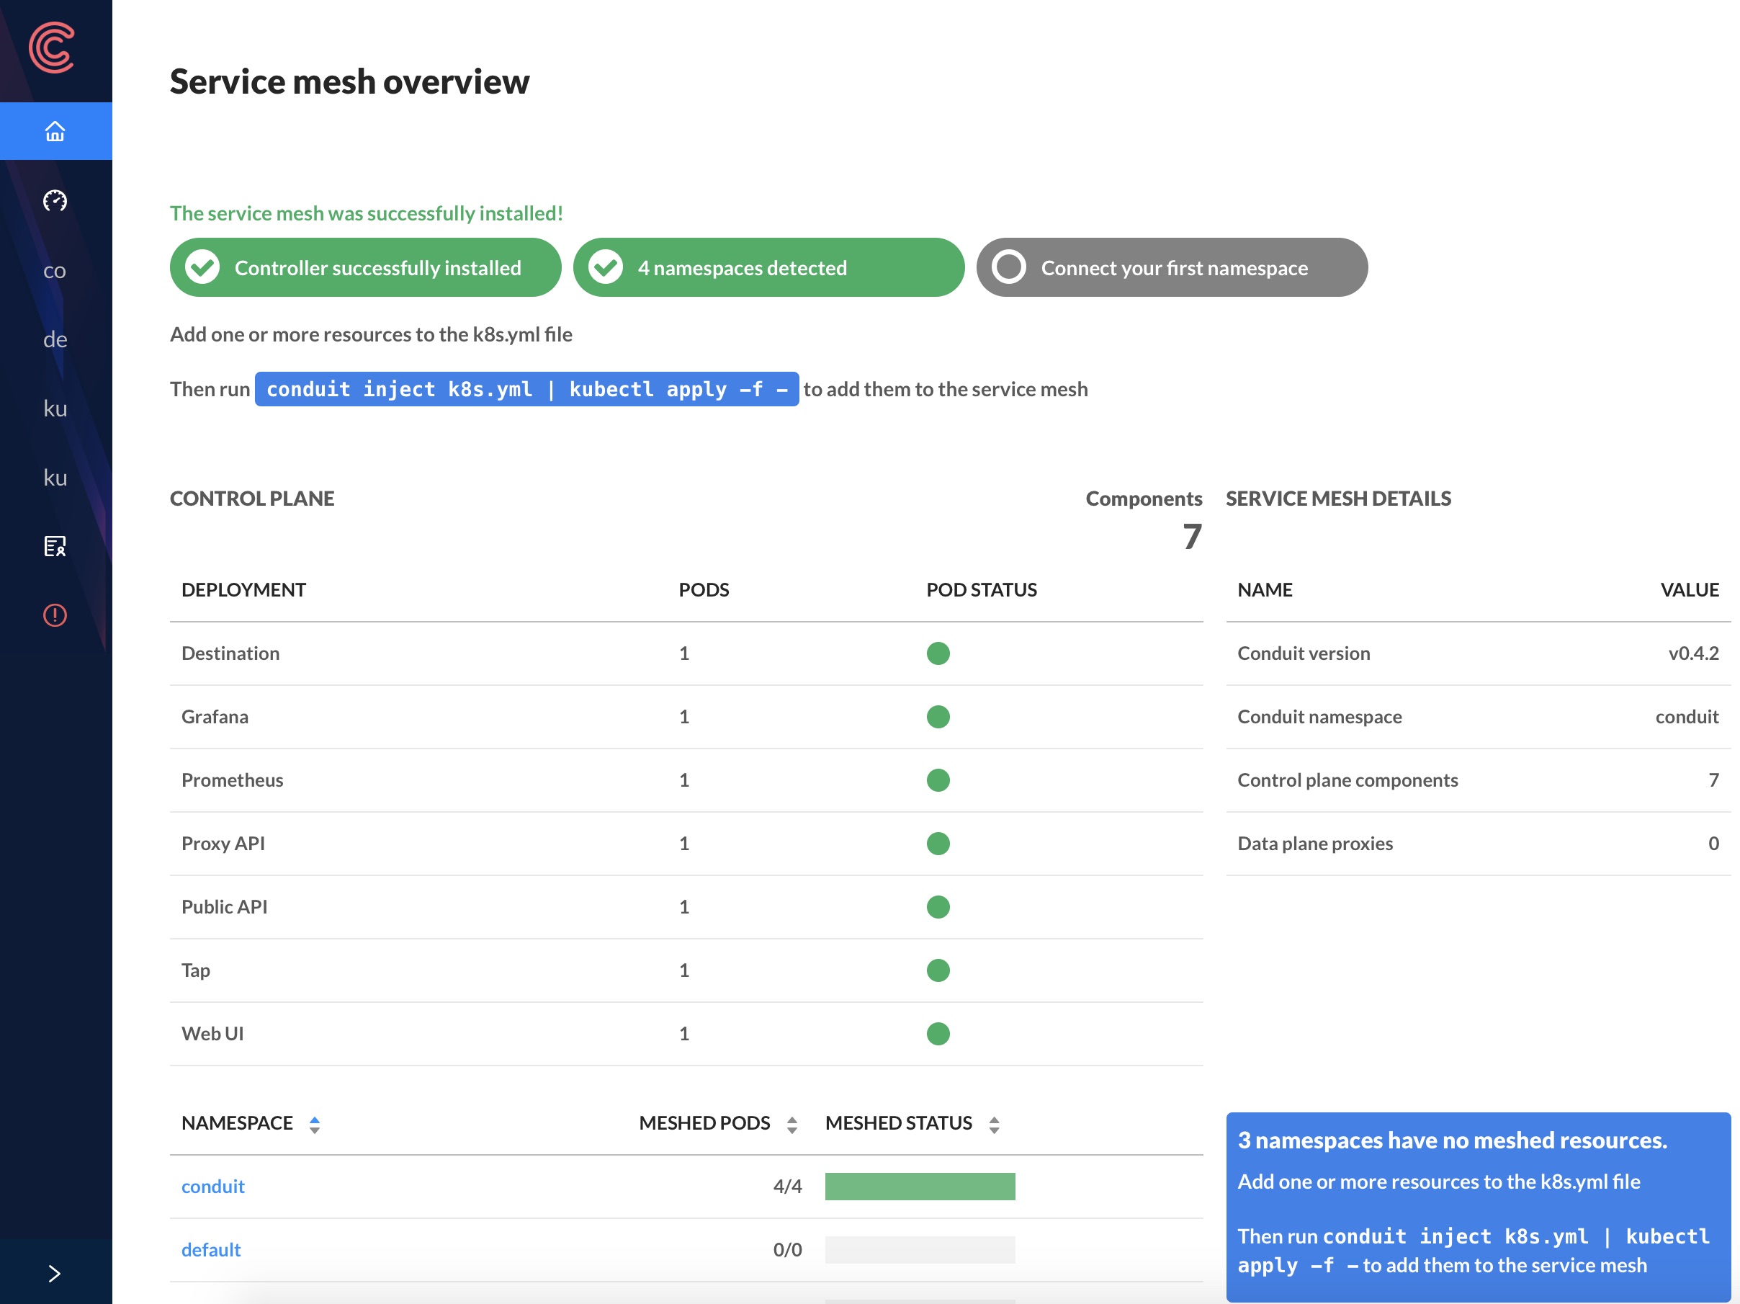Click the Grafana pod status dot
Image resolution: width=1740 pixels, height=1304 pixels.
[938, 717]
